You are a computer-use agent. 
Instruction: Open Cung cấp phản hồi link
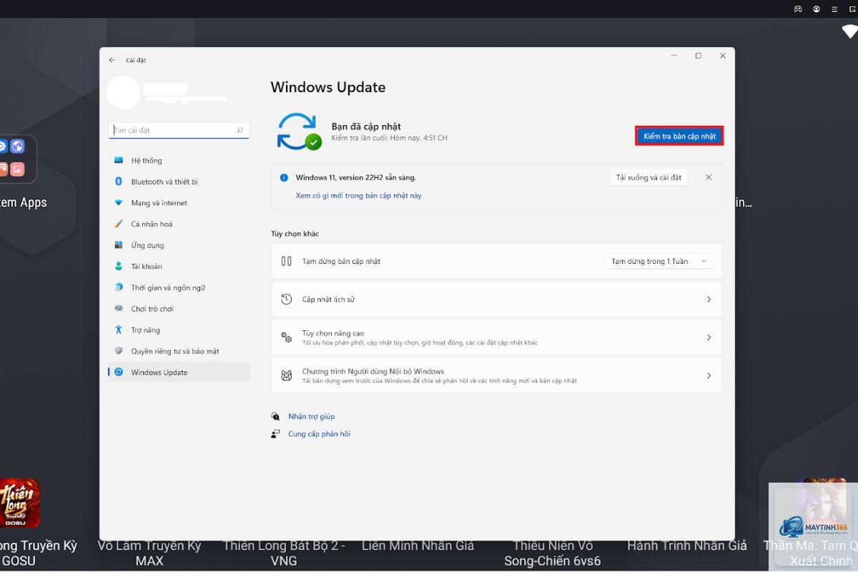(x=319, y=434)
